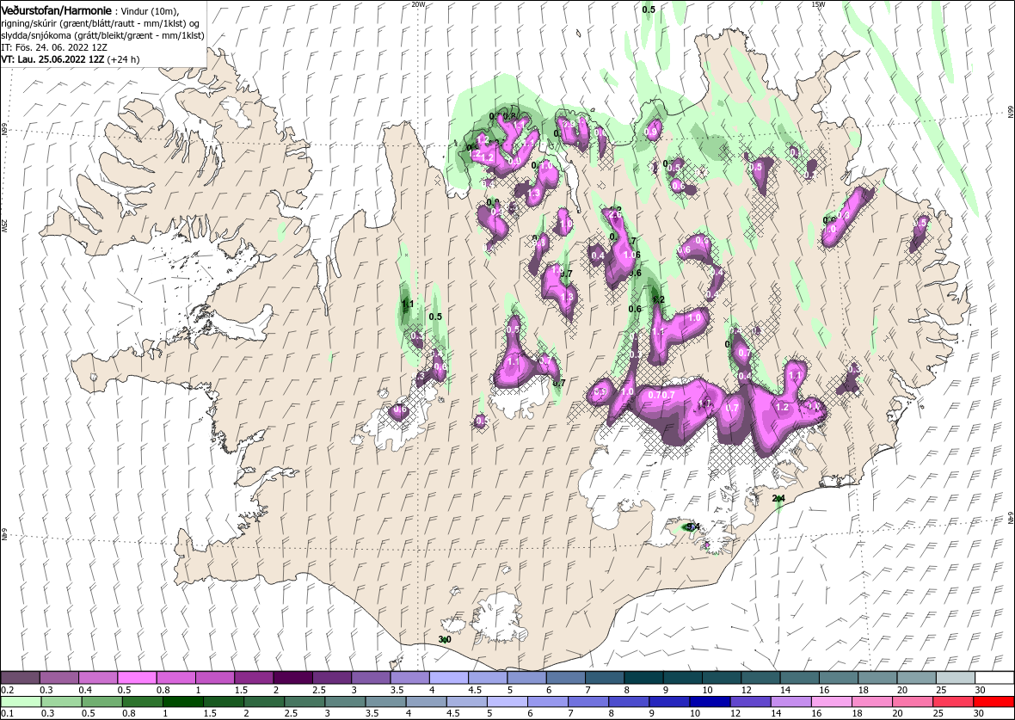Screen dimensions: 1015x720
Task: Click the Veðurstofan/Harmonie title text
Action: [x=56, y=11]
